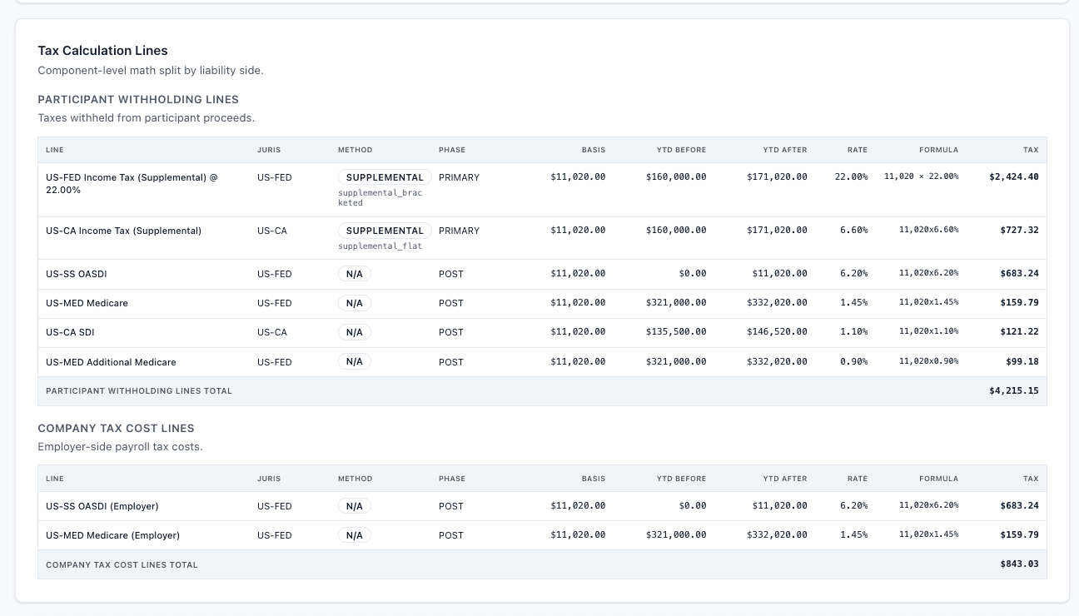Screen dimensions: 1079x616
Task: Sort by the RATE column header
Action: click(858, 150)
